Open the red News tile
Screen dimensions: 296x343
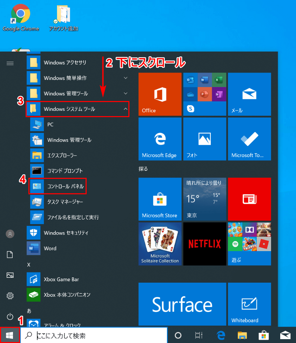(249, 199)
